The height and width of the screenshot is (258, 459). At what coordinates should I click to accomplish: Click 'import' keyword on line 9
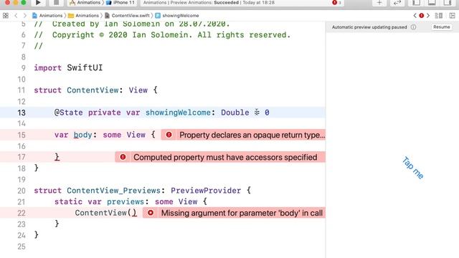48,68
